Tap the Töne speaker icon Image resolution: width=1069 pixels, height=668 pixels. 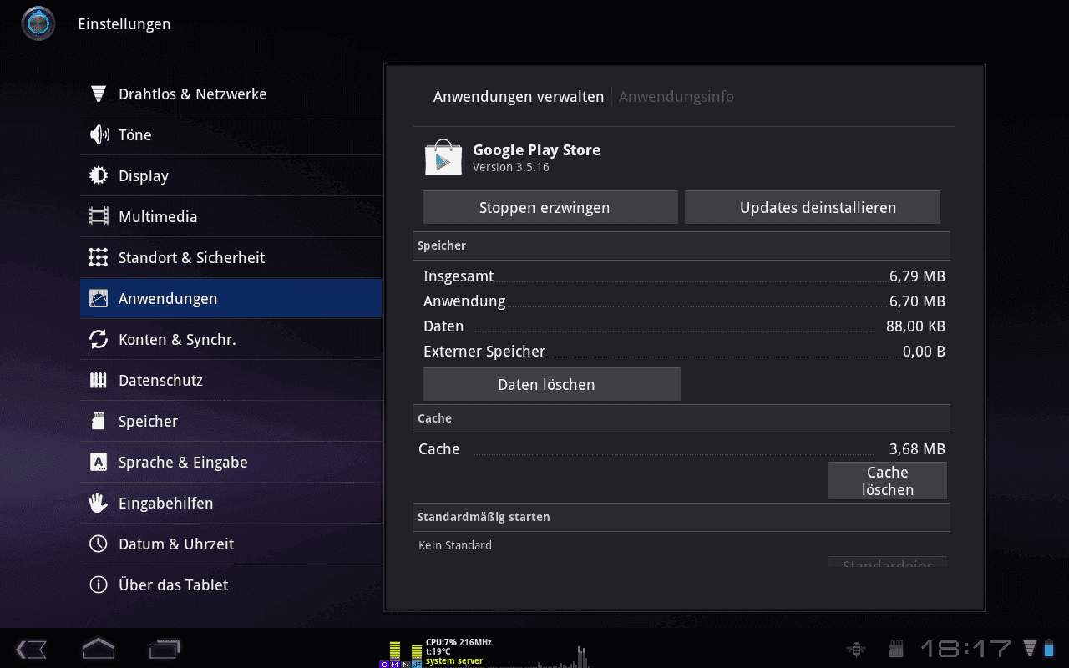pyautogui.click(x=99, y=134)
